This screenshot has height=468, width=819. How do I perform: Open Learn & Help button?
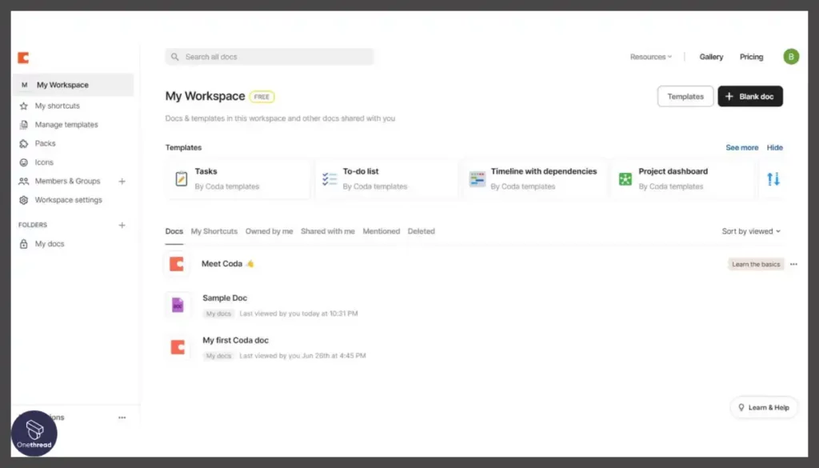coord(763,407)
